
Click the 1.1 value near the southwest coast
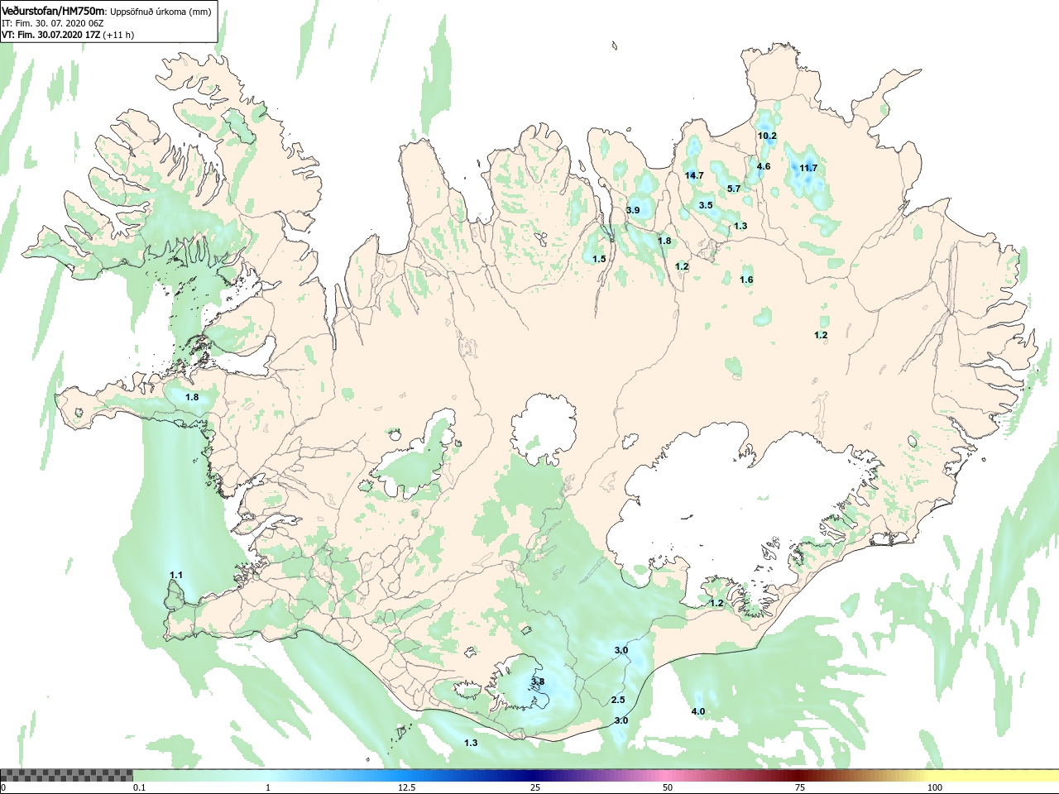[176, 575]
